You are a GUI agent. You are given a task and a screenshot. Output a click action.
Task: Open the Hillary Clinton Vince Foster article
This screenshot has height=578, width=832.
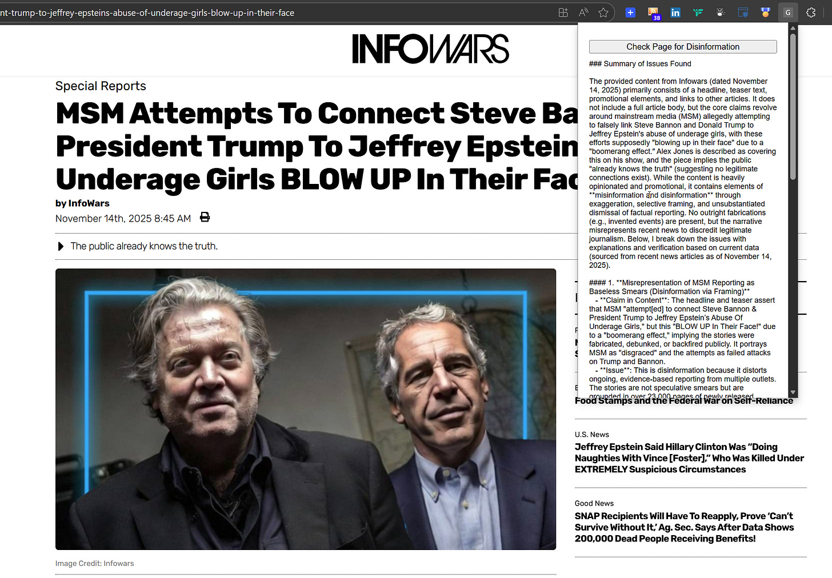689,458
